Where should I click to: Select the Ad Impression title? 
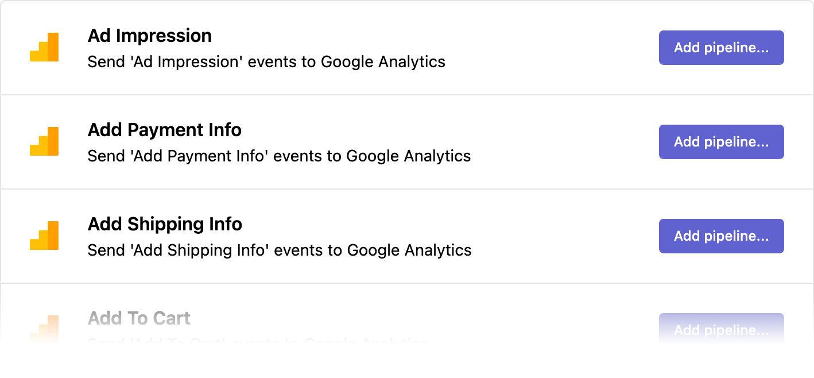coord(149,36)
